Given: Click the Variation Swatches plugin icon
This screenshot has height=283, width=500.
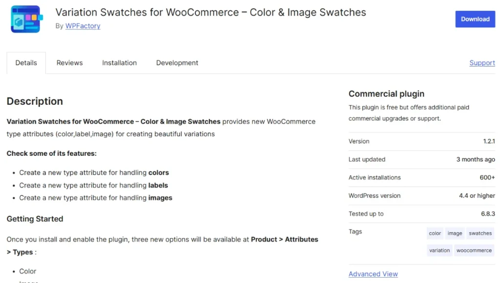Looking at the screenshot, I should click(25, 19).
